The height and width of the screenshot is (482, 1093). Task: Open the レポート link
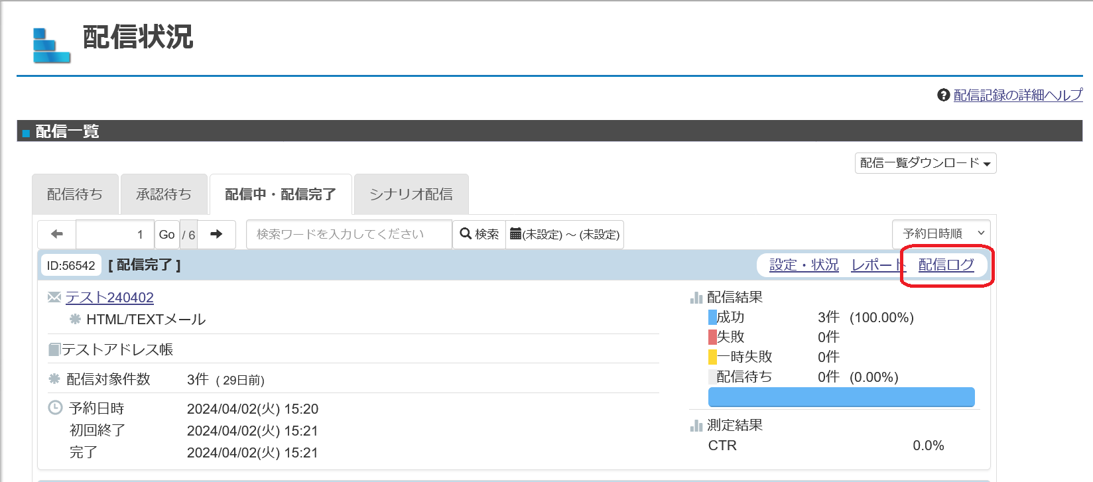(x=879, y=265)
